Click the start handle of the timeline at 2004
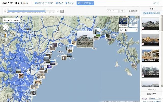Image resolution: width=163 pixels, height=102 pixels. (x=8, y=9)
